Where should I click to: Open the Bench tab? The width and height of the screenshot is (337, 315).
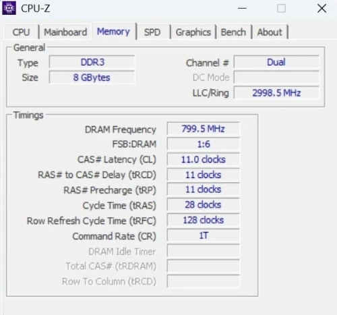233,32
